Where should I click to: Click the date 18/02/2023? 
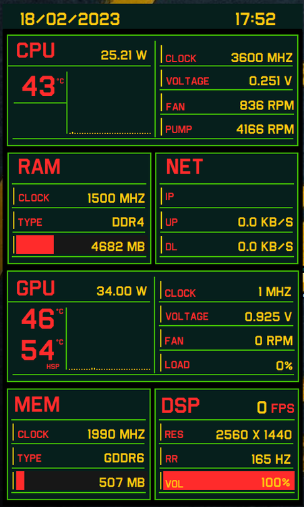coord(70,20)
